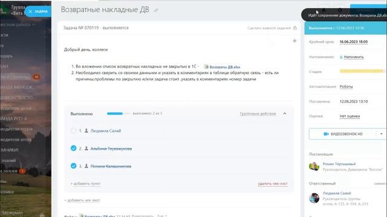Open Групповые действия menu
387x217 pixels.
(x=258, y=114)
